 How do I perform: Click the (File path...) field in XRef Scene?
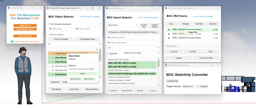[192, 46]
